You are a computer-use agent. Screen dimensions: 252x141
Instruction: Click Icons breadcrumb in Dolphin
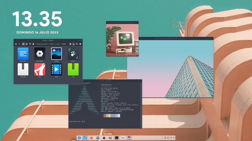(x=58, y=44)
